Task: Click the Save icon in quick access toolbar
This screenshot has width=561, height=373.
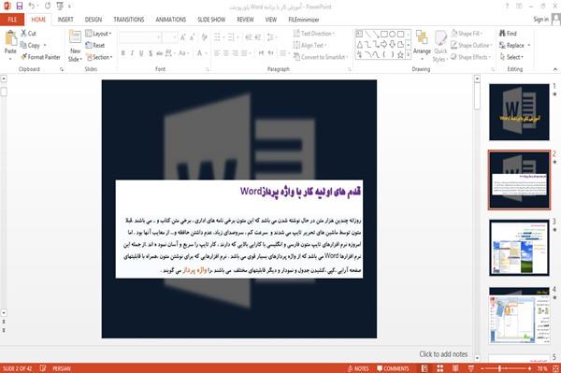Action: click(x=20, y=6)
